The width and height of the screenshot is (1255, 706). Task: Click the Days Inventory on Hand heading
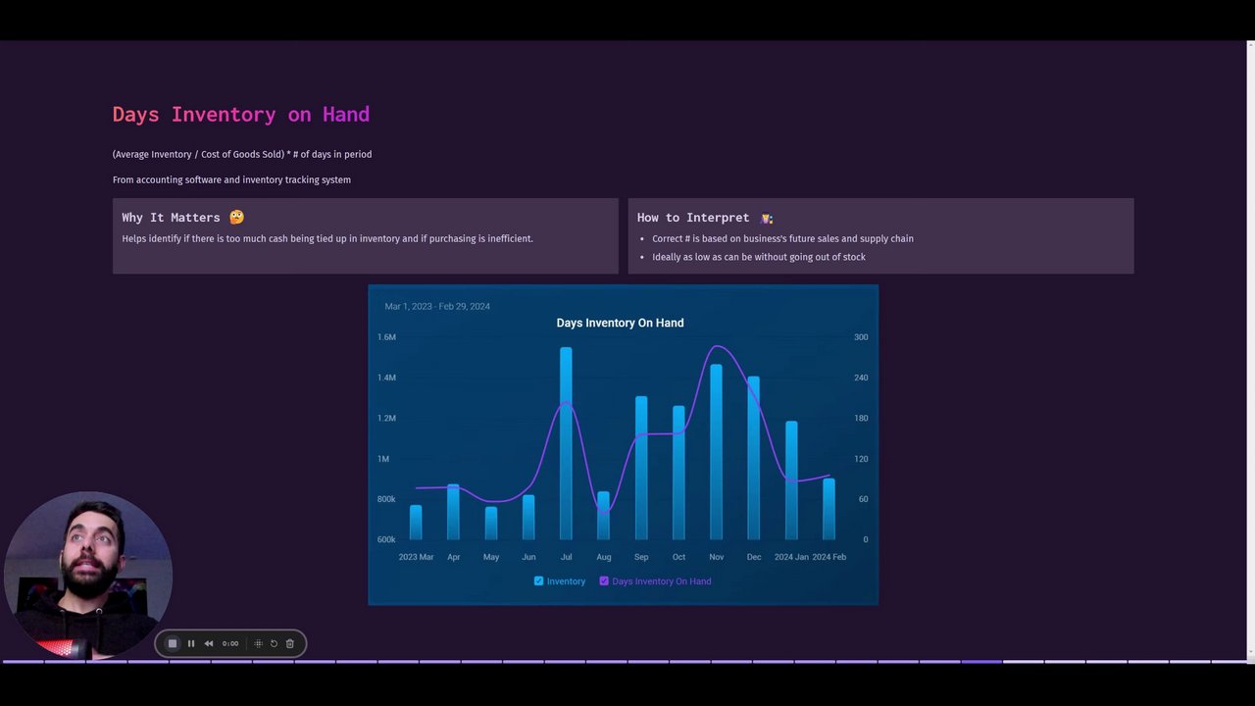[x=241, y=114]
